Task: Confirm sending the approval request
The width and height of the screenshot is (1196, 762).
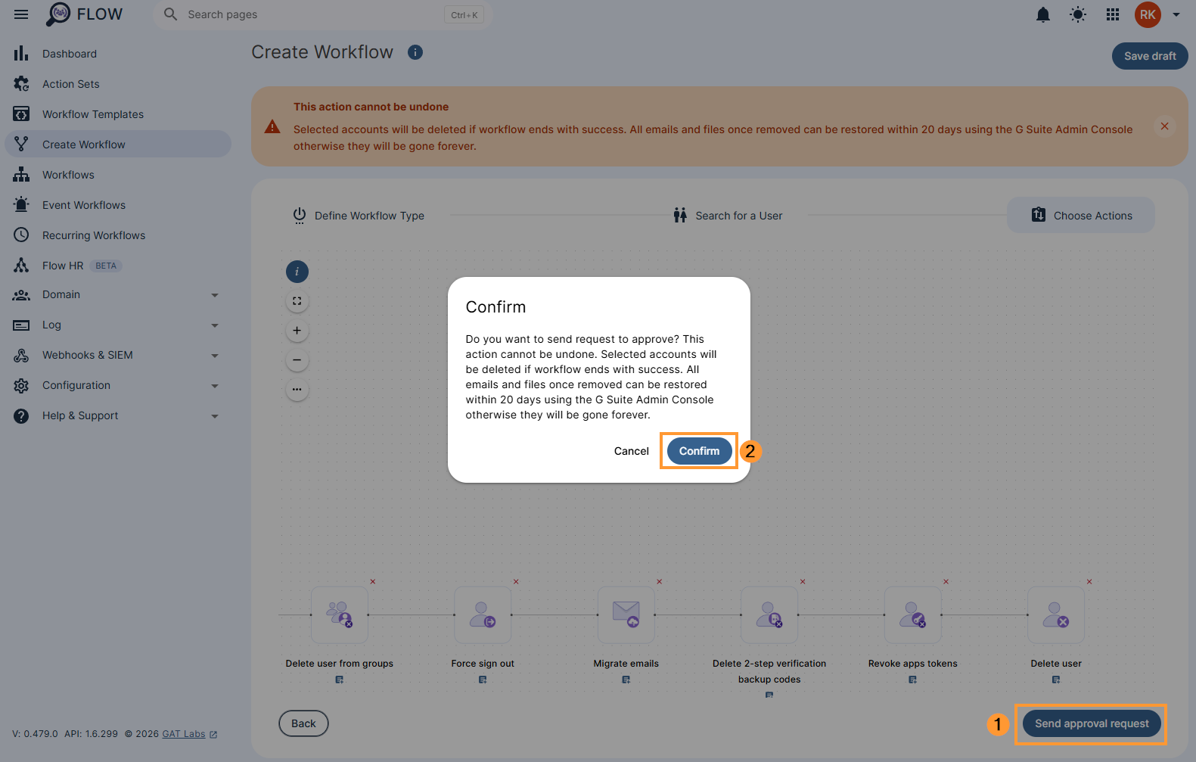Action: pyautogui.click(x=699, y=451)
